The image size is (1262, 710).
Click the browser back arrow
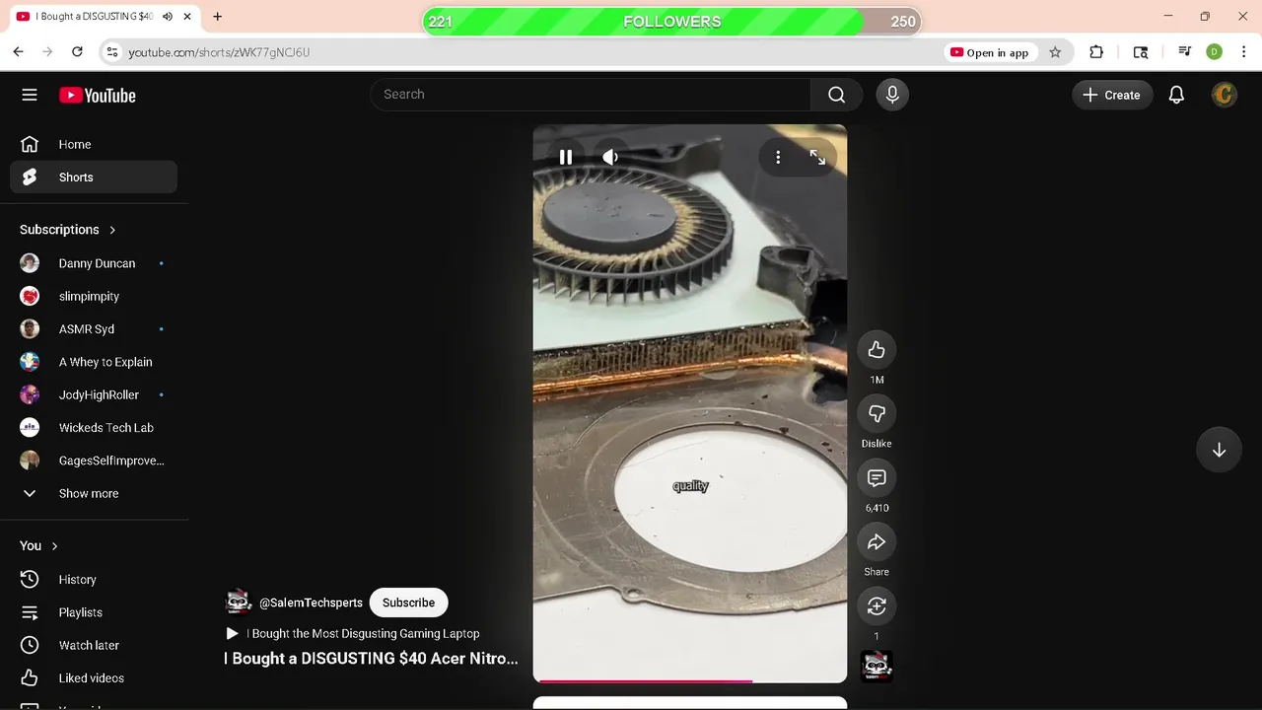(x=18, y=52)
